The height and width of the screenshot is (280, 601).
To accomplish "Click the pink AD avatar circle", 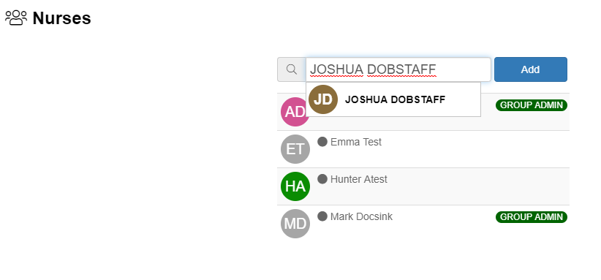I will tap(295, 112).
